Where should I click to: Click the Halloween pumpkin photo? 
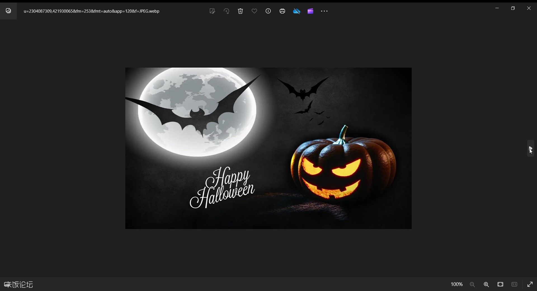268,148
